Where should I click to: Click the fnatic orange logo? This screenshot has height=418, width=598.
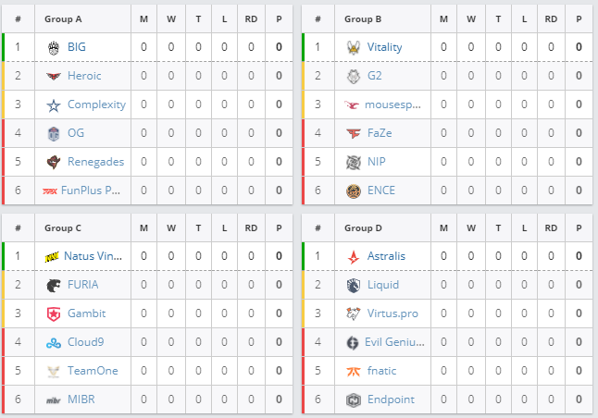click(x=354, y=371)
